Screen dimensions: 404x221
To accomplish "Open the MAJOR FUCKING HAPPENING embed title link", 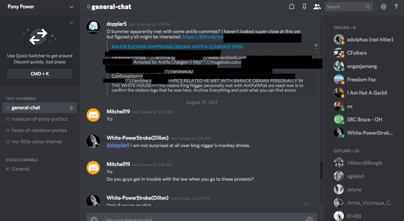I will pos(177,47).
